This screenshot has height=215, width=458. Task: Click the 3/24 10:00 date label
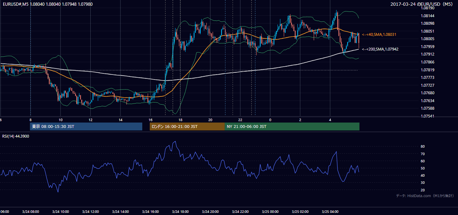[x=60, y=212]
